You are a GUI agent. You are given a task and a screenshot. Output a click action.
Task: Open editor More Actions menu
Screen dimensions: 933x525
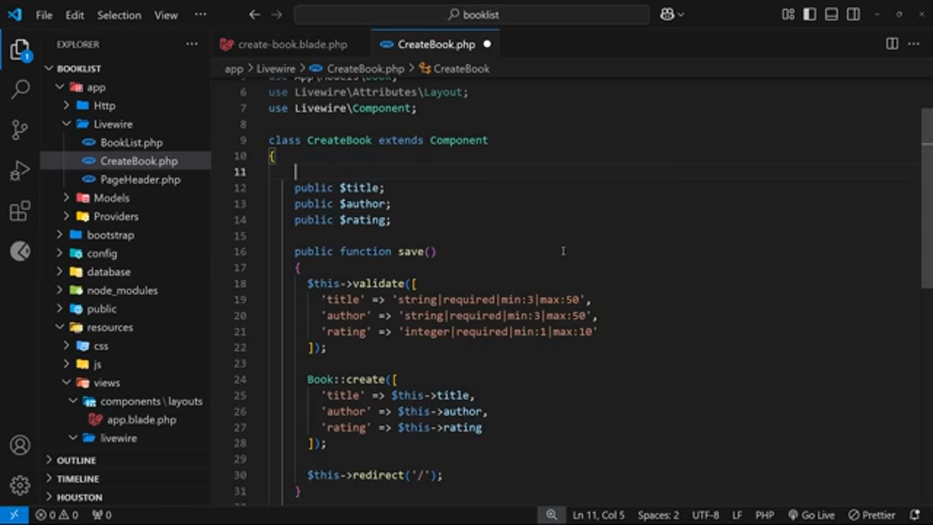(x=913, y=44)
